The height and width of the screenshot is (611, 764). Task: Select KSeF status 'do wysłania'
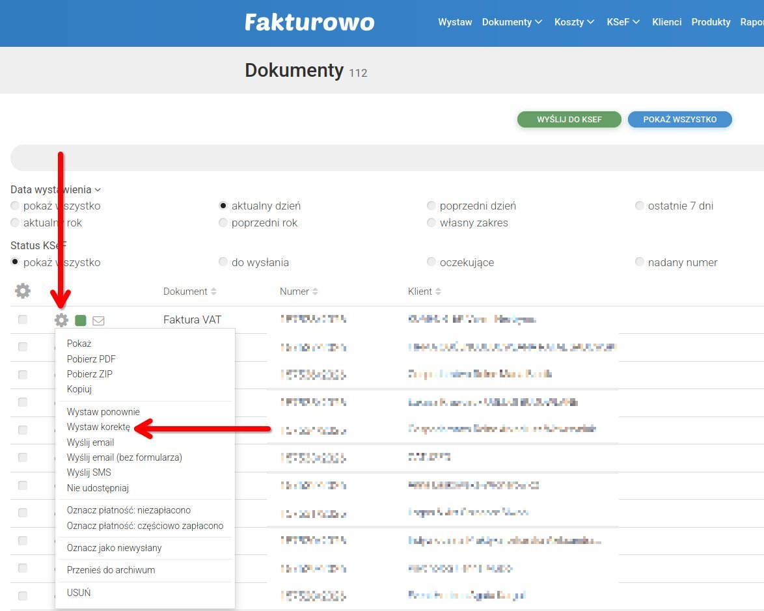[223, 262]
